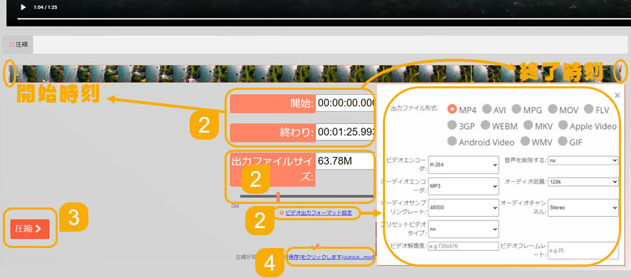Select MKV output format

click(528, 125)
